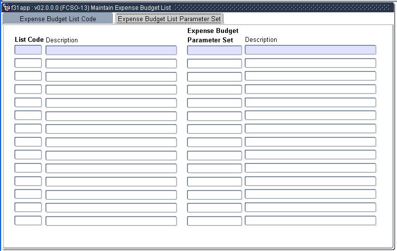Click the sixth row Parameter Set Description field
Screen dimensions: 397x251
point(310,116)
